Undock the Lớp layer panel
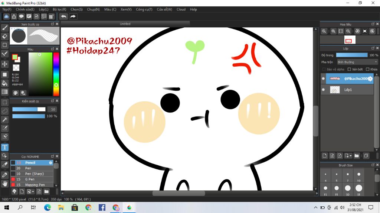The width and height of the screenshot is (380, 213). click(373, 48)
